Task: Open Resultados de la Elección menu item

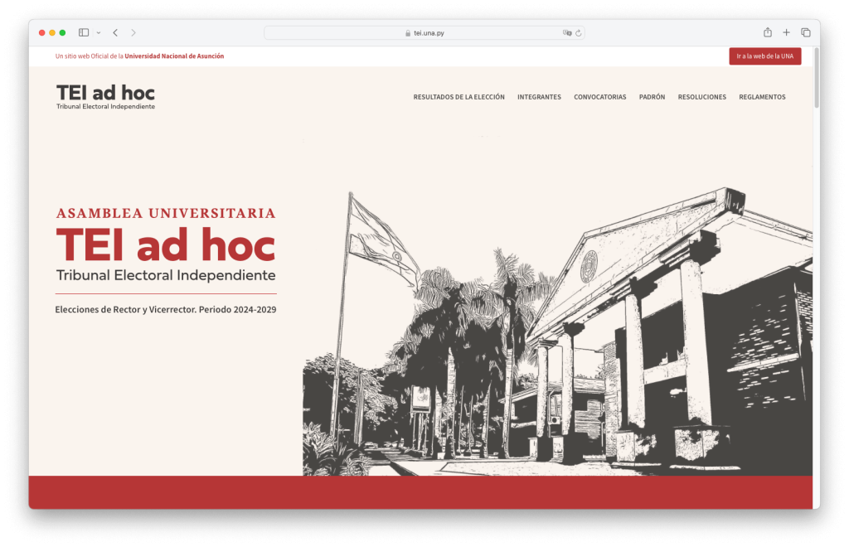Action: tap(458, 97)
